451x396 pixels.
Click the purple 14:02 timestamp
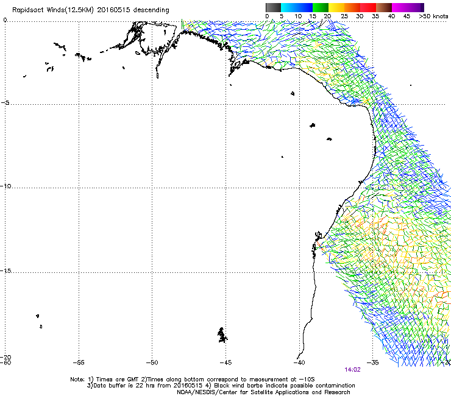352,370
